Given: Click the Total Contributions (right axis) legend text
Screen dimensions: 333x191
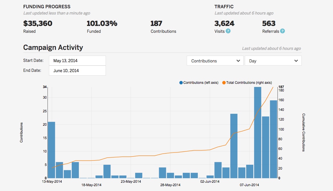Looking at the screenshot, I should [249, 83].
